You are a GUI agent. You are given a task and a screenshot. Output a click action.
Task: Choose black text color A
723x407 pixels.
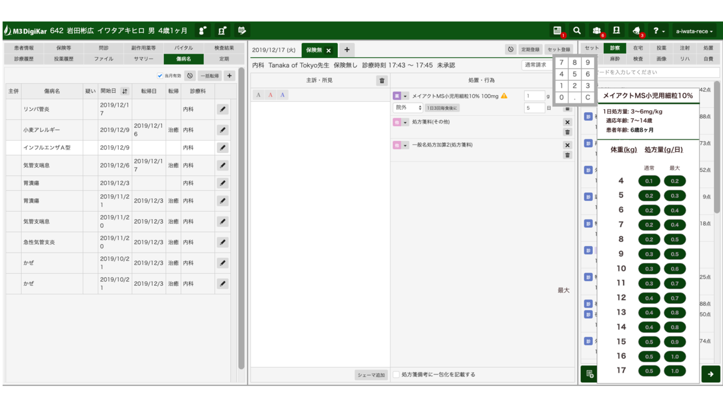(x=258, y=95)
